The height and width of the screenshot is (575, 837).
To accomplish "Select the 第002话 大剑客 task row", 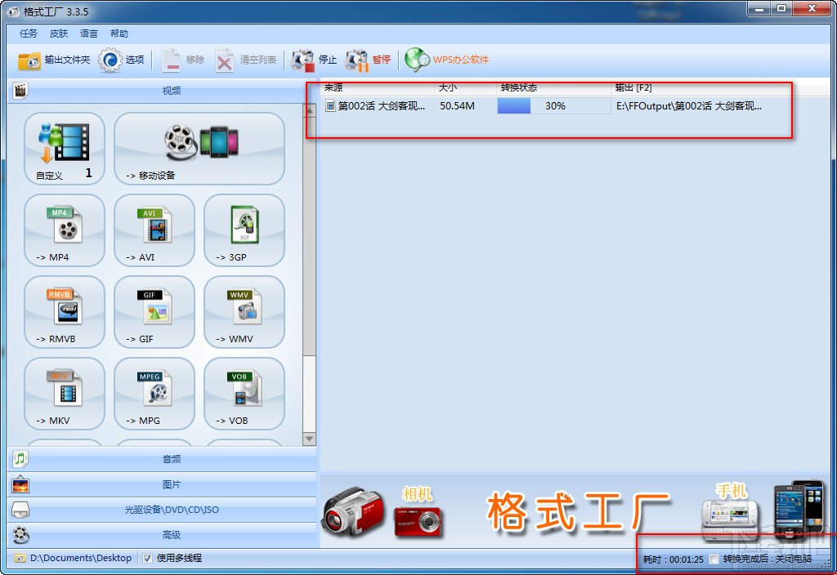I will click(544, 105).
